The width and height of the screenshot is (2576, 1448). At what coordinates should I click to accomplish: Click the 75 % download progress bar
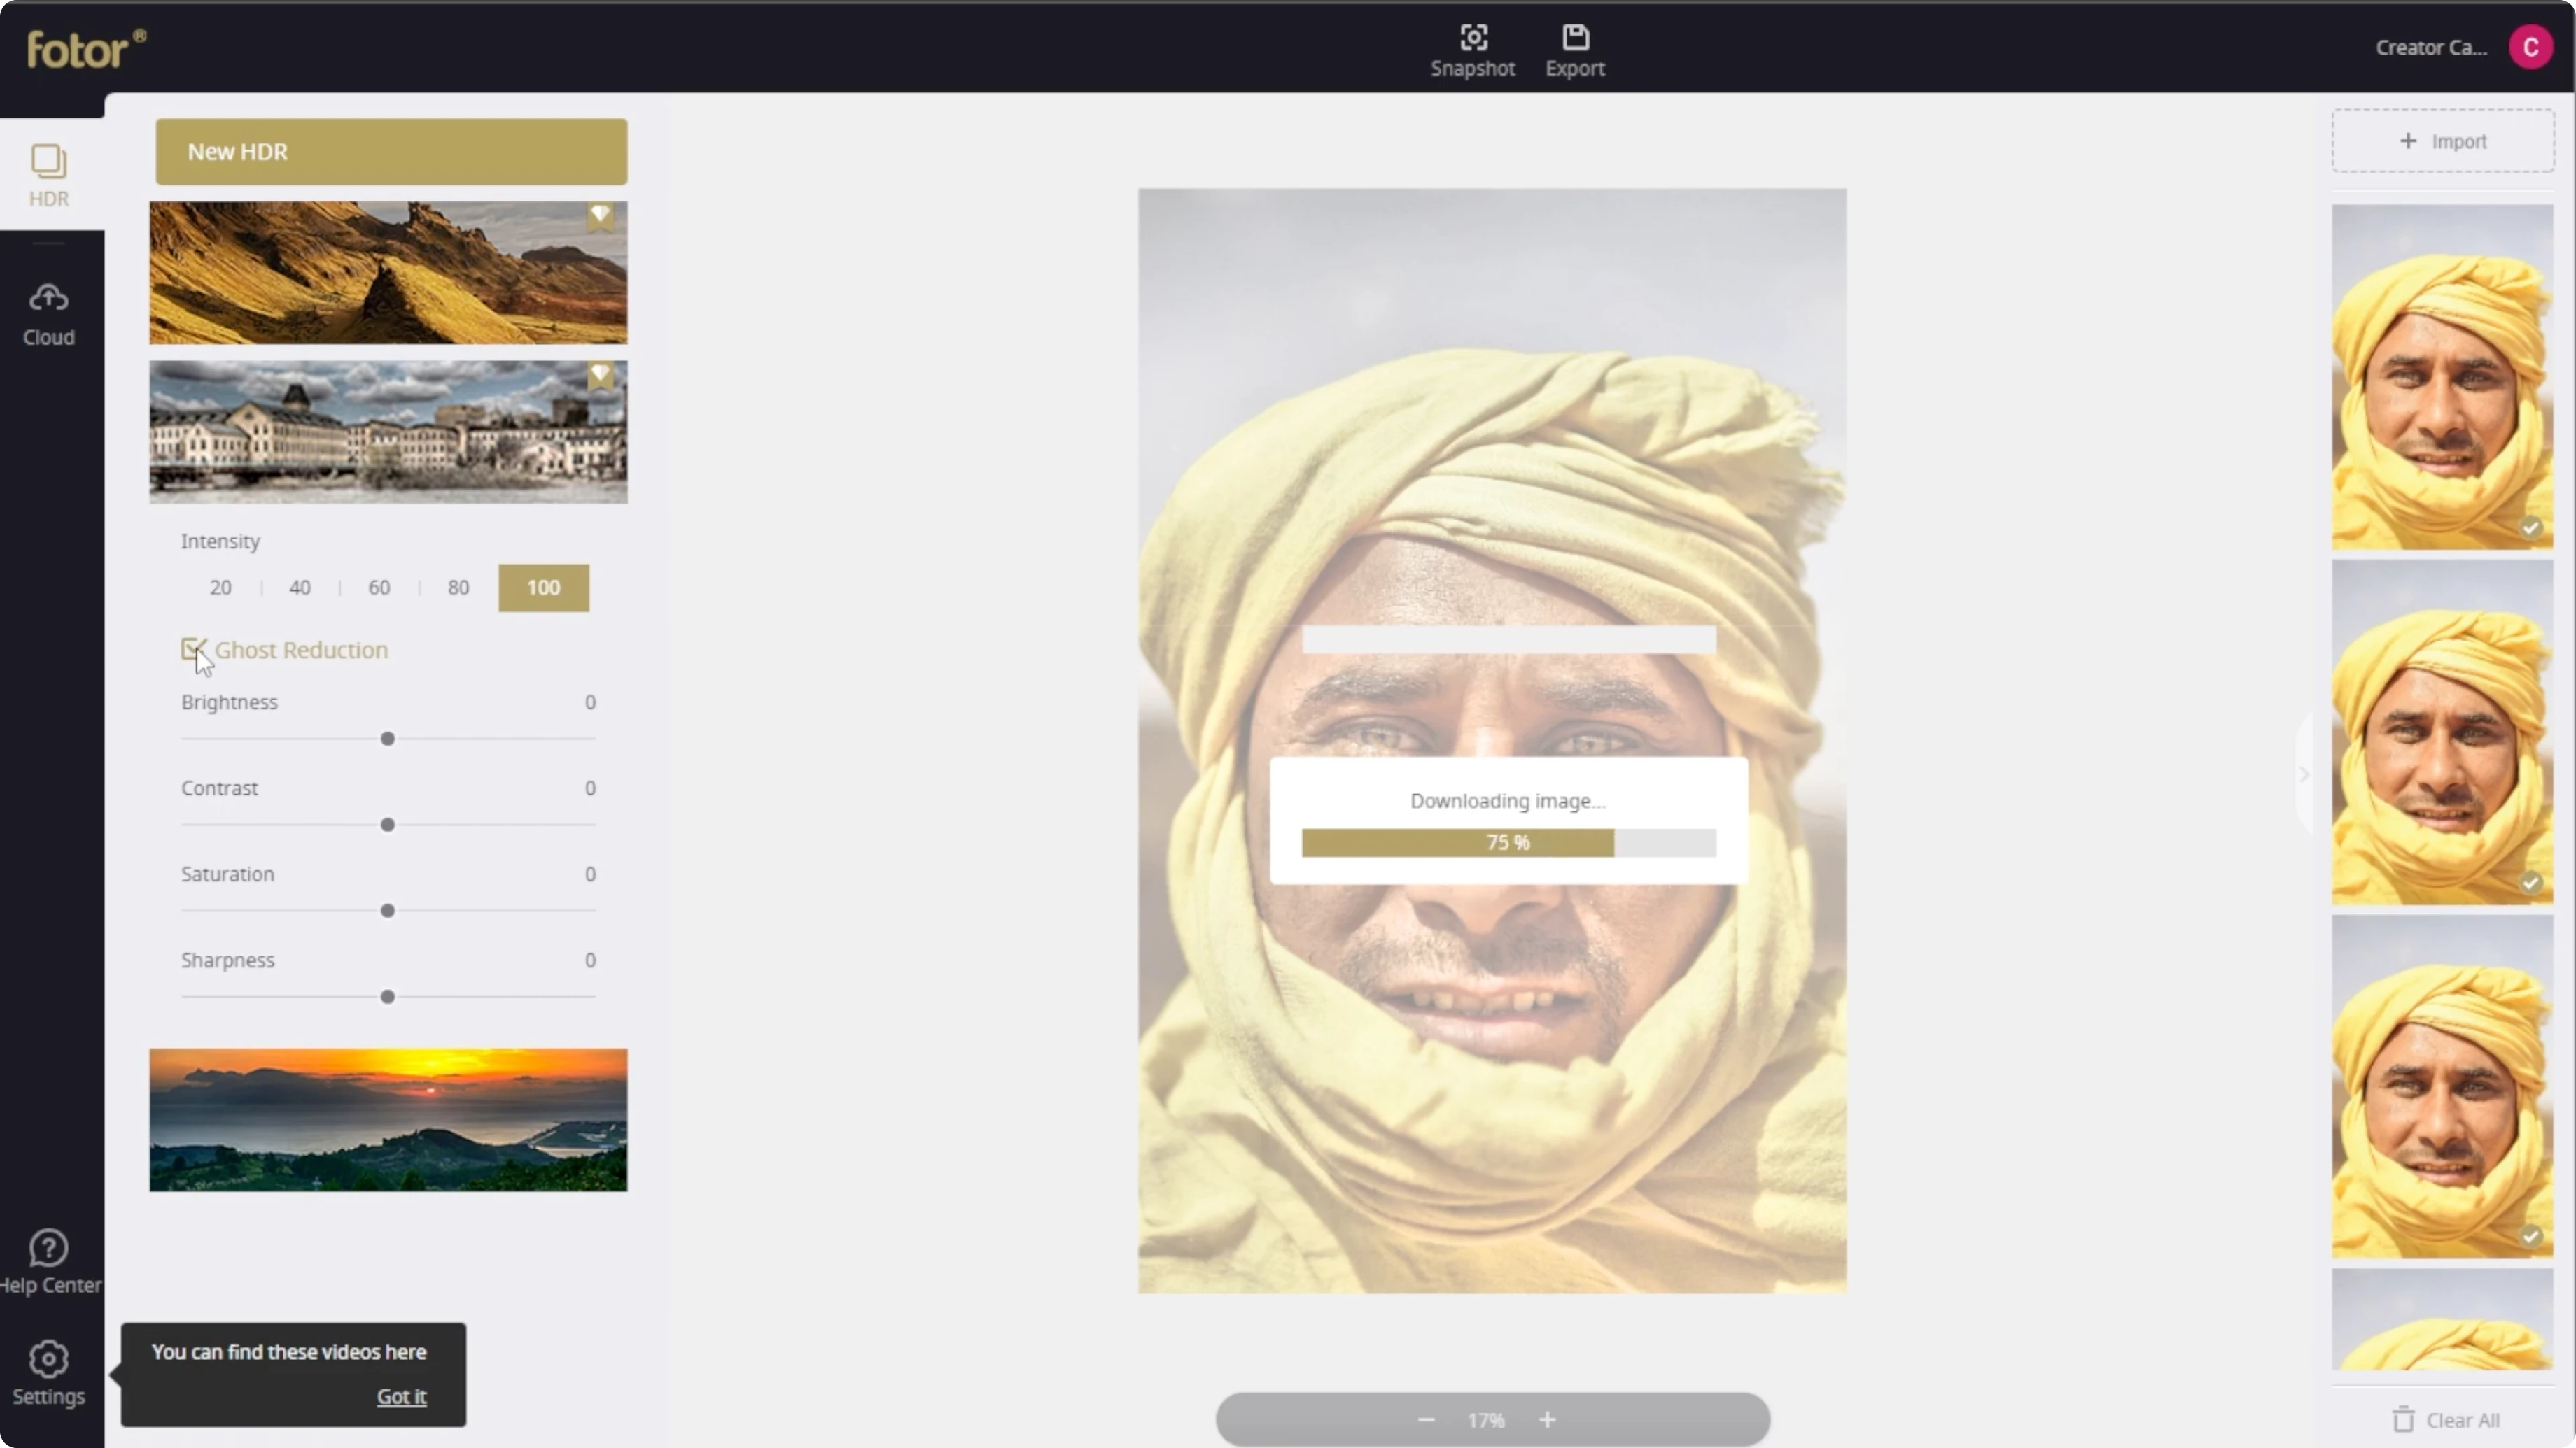tap(1508, 842)
